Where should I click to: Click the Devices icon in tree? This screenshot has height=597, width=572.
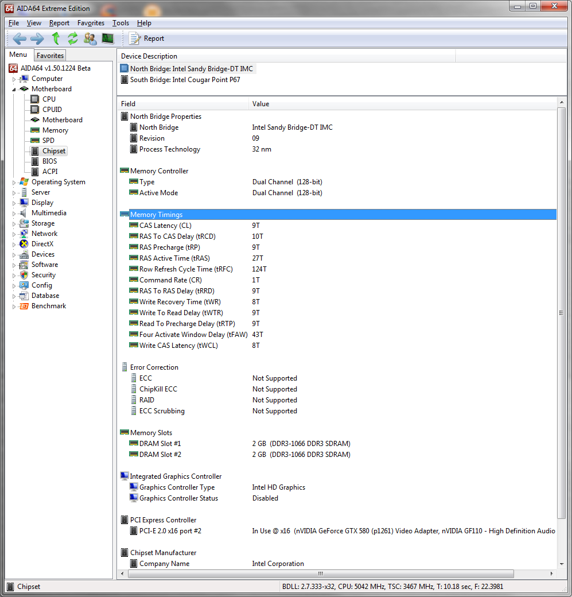(x=24, y=254)
